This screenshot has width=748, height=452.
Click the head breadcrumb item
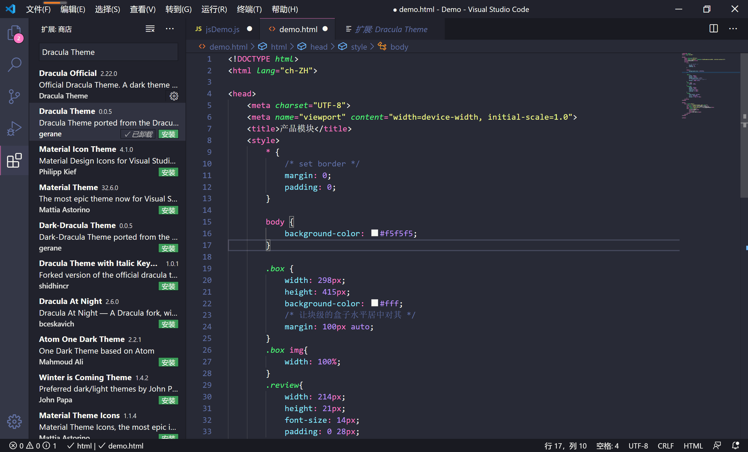click(x=318, y=47)
